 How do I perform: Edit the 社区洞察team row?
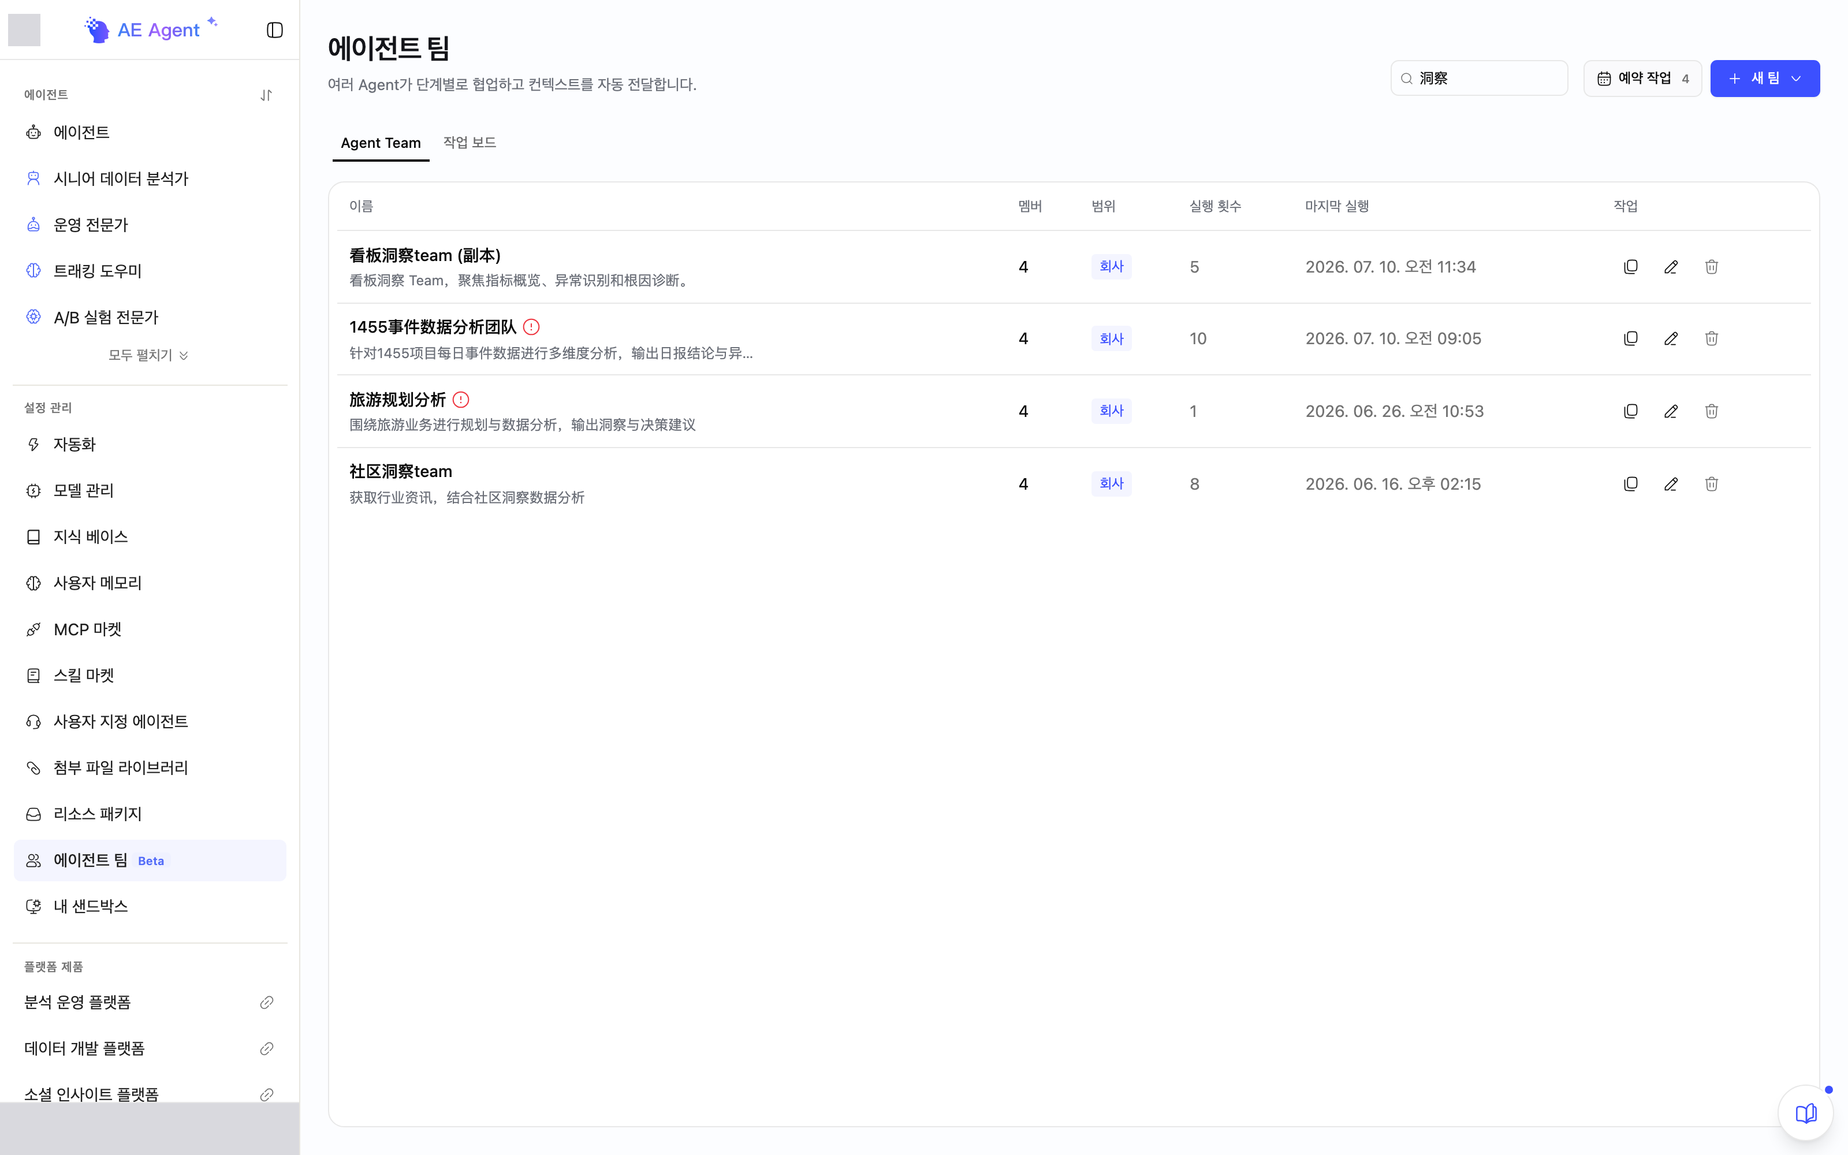tap(1671, 483)
